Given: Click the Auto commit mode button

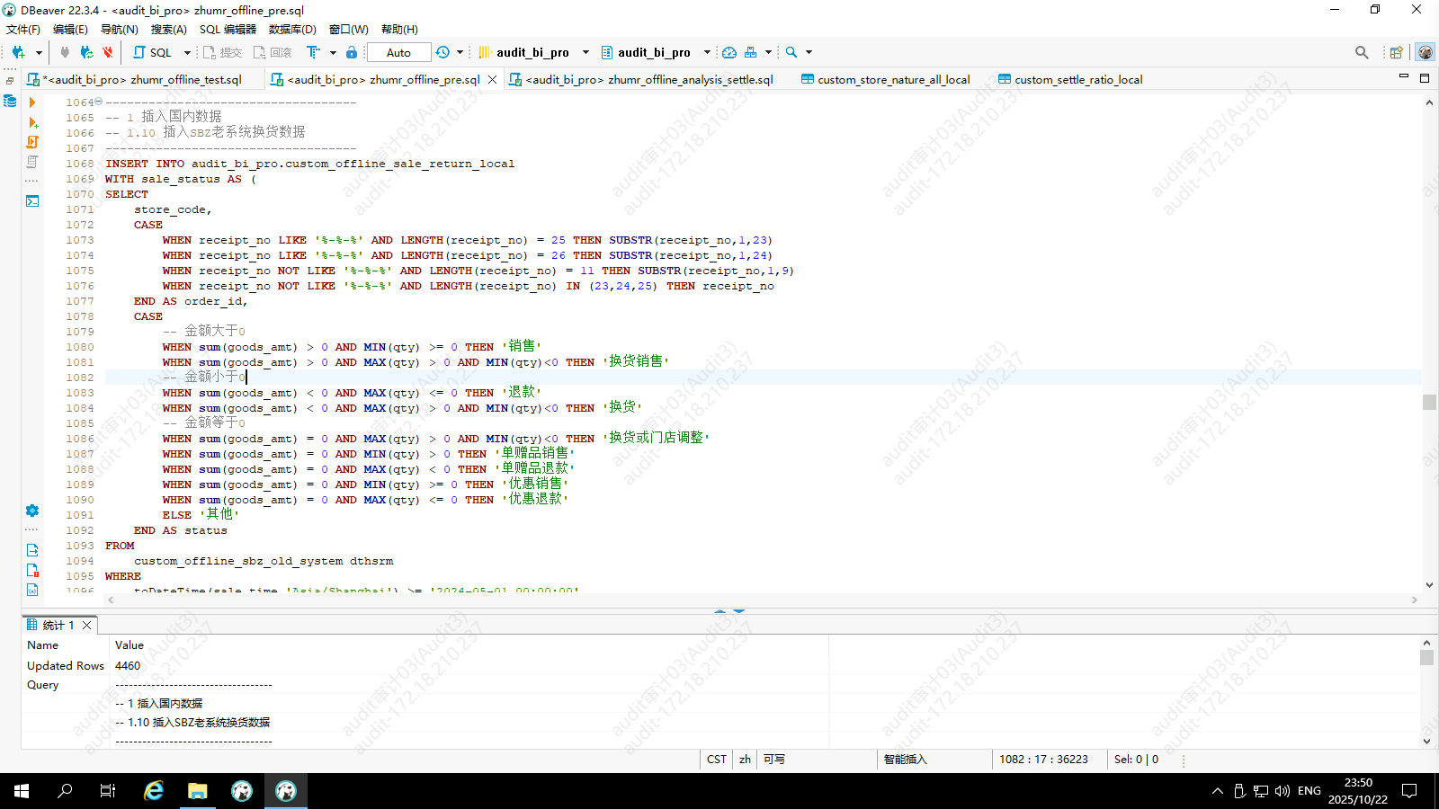Looking at the screenshot, I should (x=398, y=52).
